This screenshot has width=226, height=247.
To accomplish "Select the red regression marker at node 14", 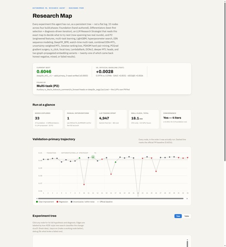I will [102, 159].
